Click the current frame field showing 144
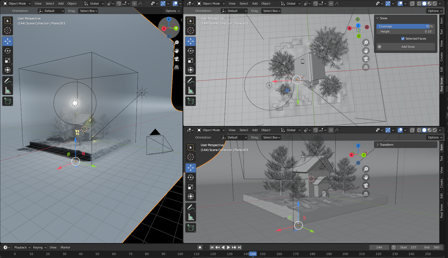This screenshot has width=448, height=258. pos(379,247)
